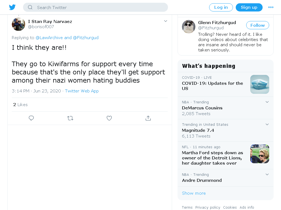Show more trending topics
The width and height of the screenshot is (281, 210).
click(x=194, y=193)
